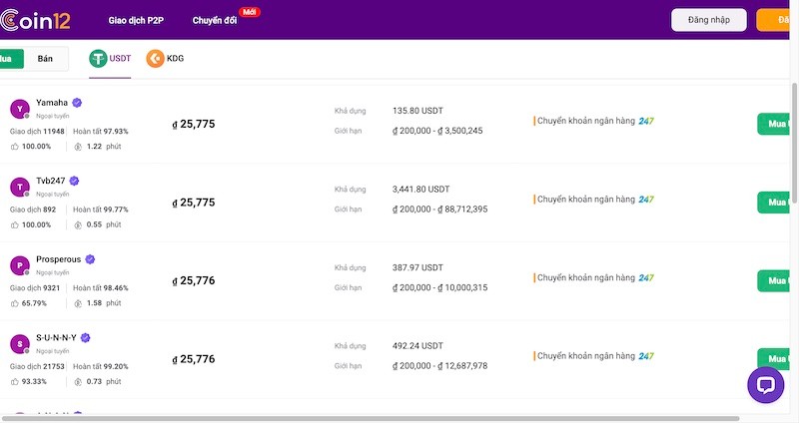Click thumbs-up icon in Prosperous row

point(15,303)
